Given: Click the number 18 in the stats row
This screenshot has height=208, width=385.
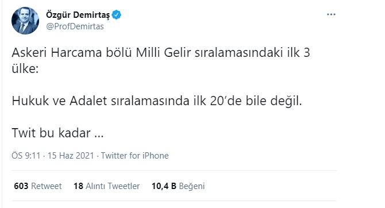Looking at the screenshot, I should [x=78, y=186].
